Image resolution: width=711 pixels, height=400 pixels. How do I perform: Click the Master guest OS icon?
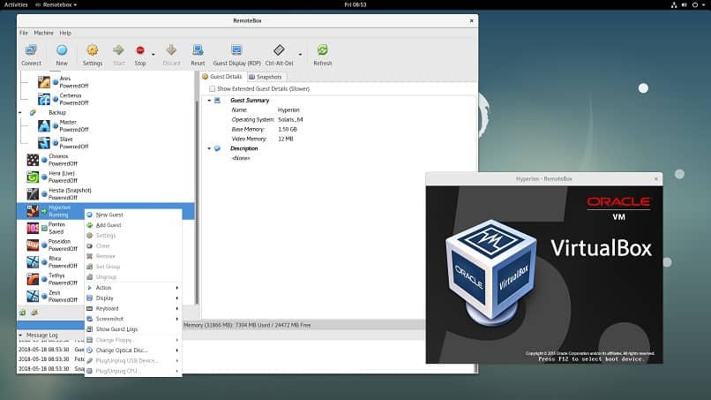click(x=44, y=125)
